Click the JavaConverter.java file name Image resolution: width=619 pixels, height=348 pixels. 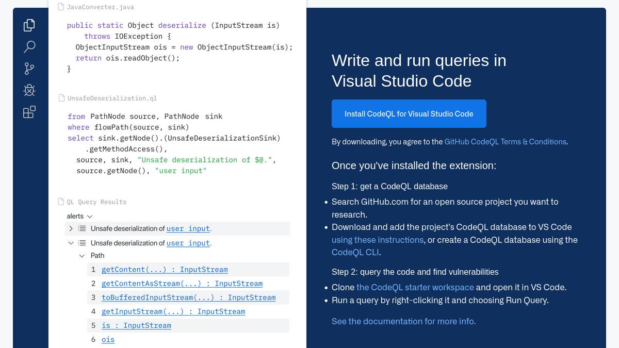coord(101,7)
